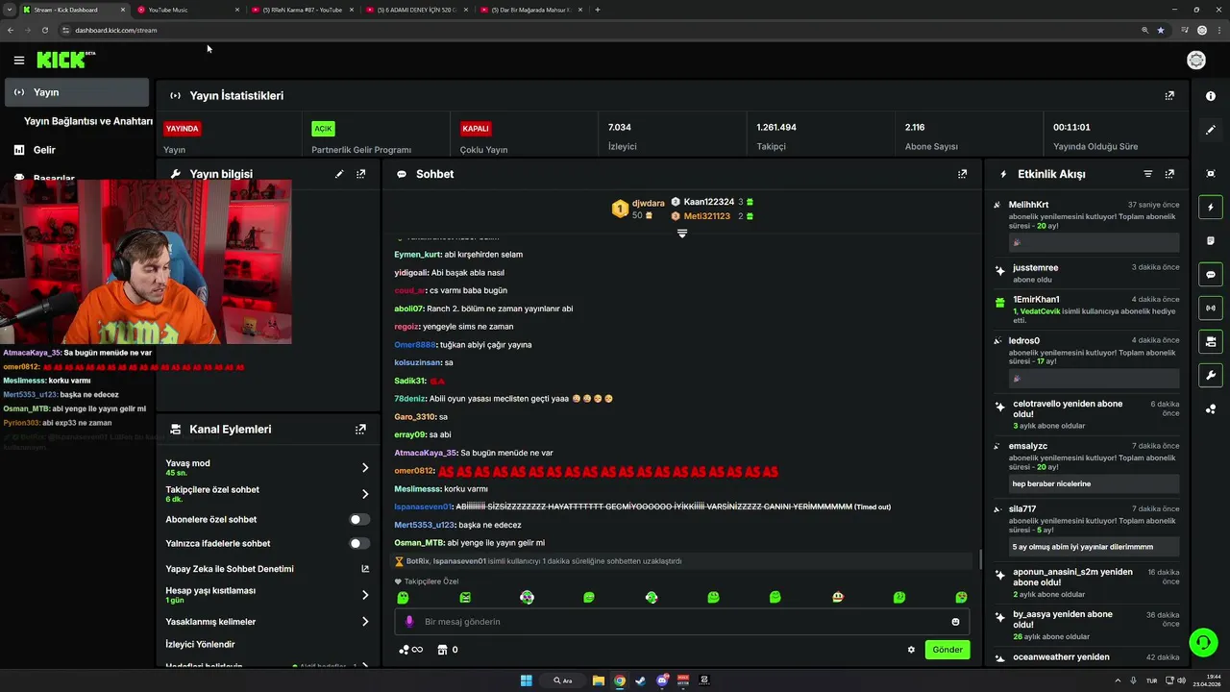Toggle the broadcast signal panel button in sidebar
The height and width of the screenshot is (692, 1230).
click(1211, 309)
